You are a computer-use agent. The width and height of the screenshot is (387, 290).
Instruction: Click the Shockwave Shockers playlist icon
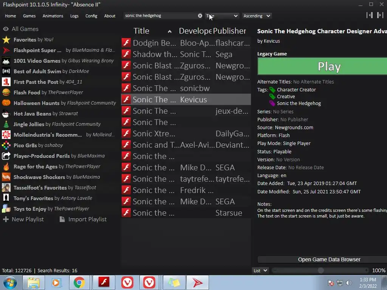pos(6,177)
